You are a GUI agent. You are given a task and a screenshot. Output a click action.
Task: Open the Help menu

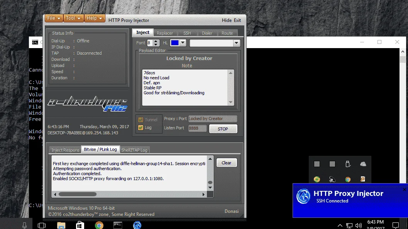tap(95, 18)
